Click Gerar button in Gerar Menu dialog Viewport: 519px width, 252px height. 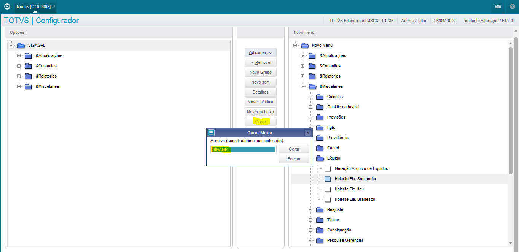click(x=294, y=149)
